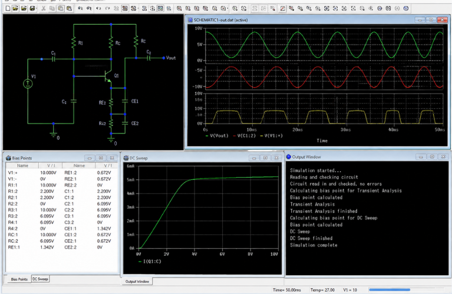This screenshot has width=452, height=294.
Task: Click the Vout node label
Action: [x=171, y=58]
